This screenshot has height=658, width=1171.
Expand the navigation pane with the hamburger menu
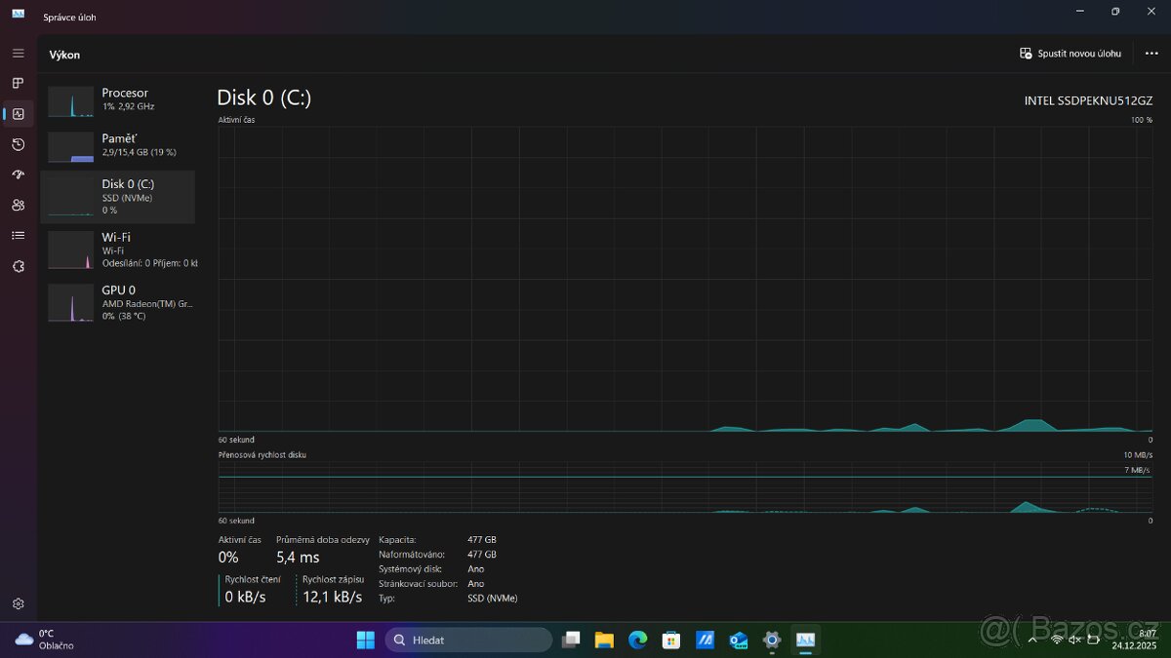[x=18, y=53]
